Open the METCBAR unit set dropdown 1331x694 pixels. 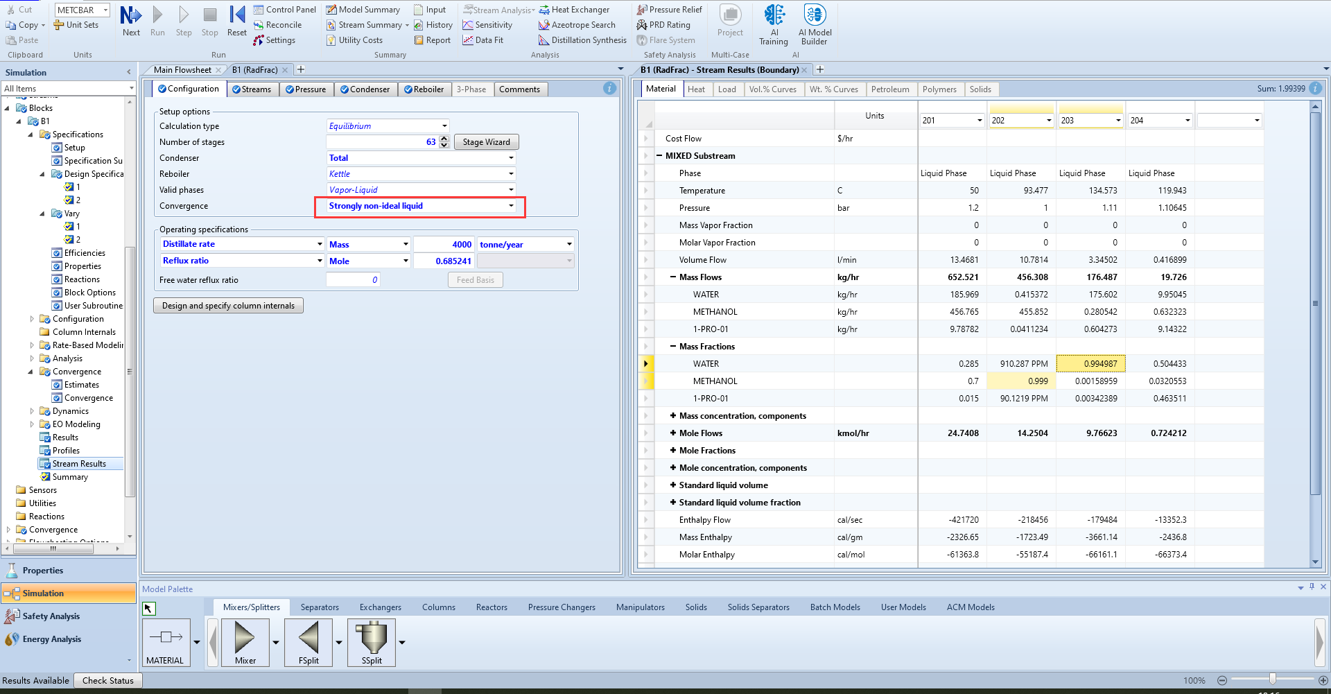(x=105, y=10)
